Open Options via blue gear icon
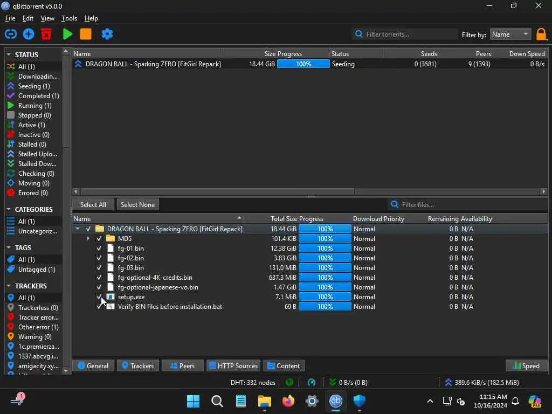 [x=107, y=34]
